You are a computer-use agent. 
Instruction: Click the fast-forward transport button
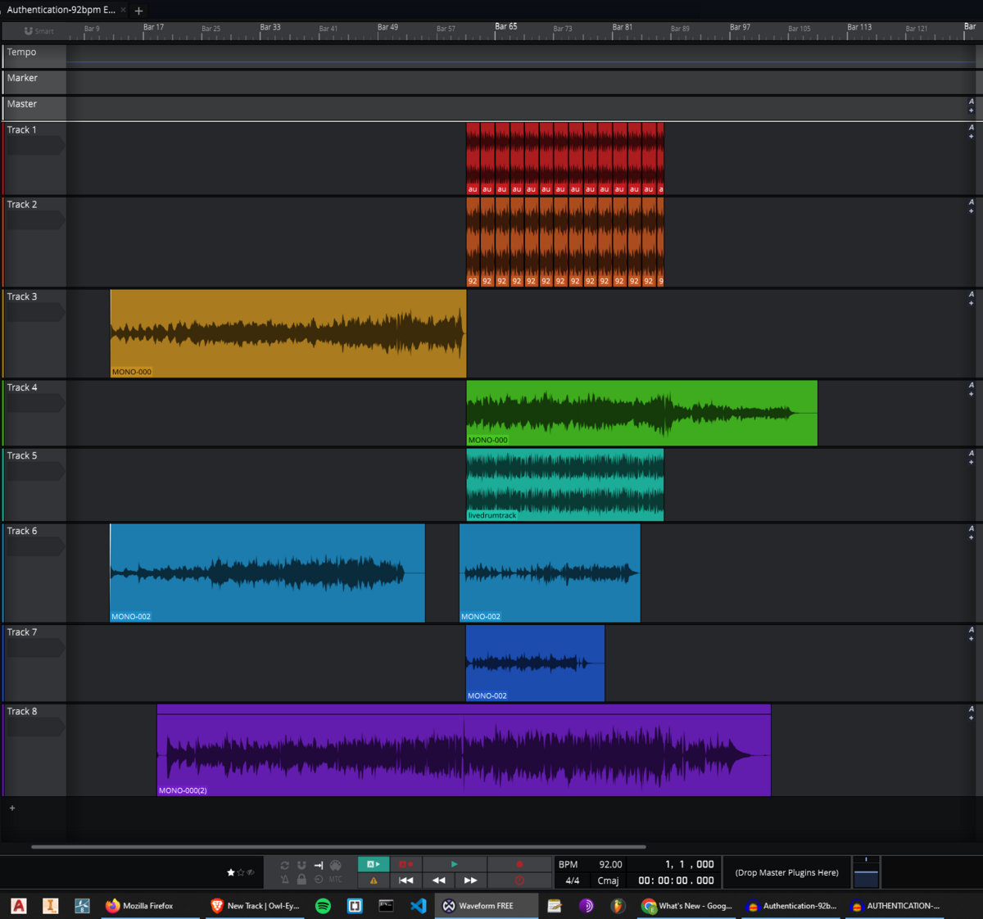tap(470, 881)
